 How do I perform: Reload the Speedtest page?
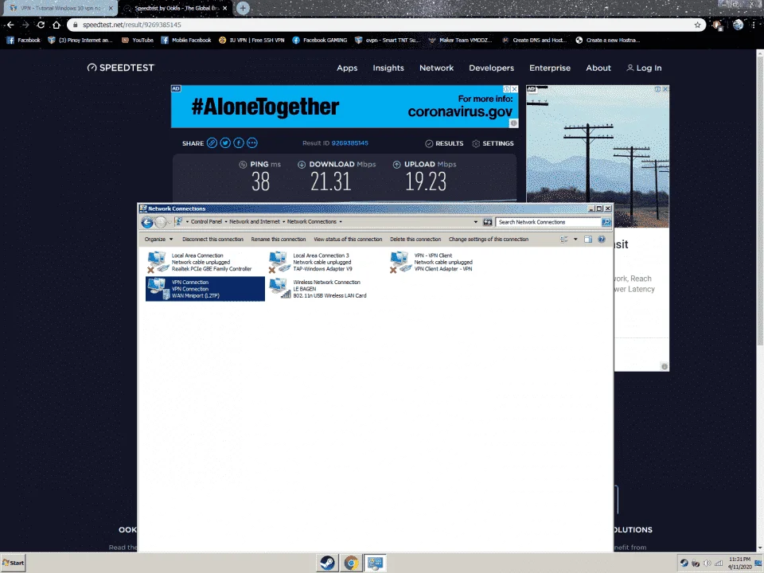(x=41, y=25)
